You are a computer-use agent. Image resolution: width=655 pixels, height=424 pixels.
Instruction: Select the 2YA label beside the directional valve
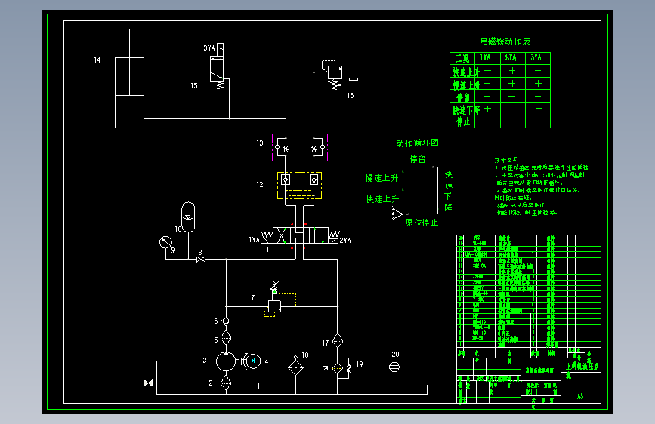(x=345, y=241)
